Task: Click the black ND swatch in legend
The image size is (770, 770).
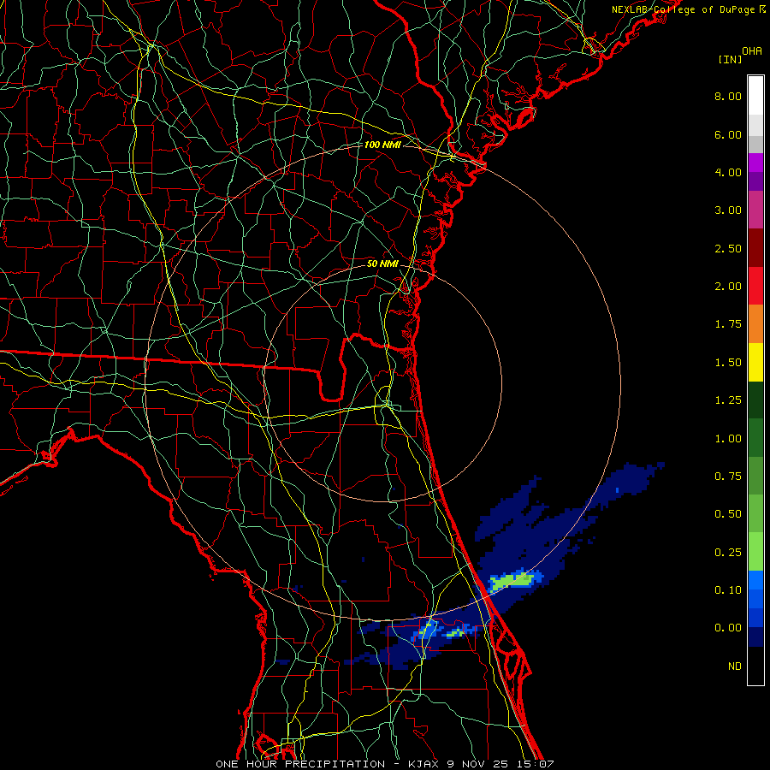Action: click(755, 666)
